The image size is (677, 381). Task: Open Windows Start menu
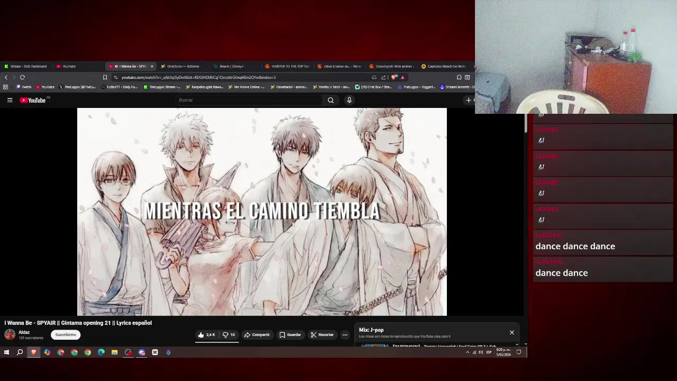click(6, 352)
